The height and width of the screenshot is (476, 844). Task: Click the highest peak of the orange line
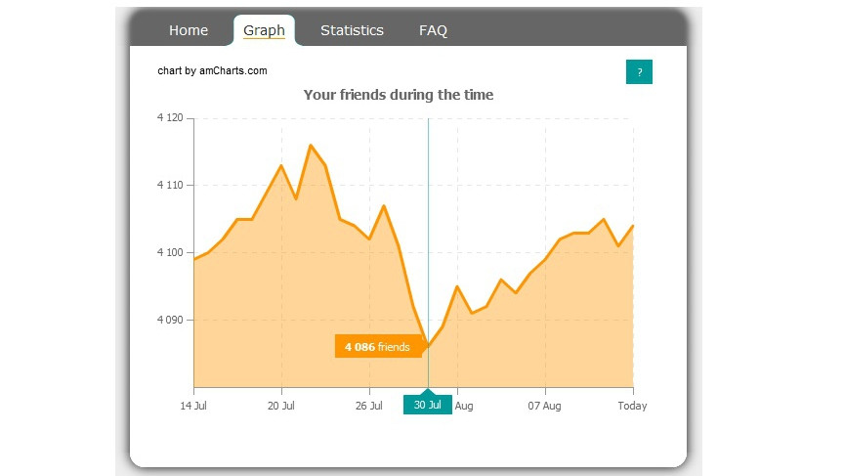(311, 146)
